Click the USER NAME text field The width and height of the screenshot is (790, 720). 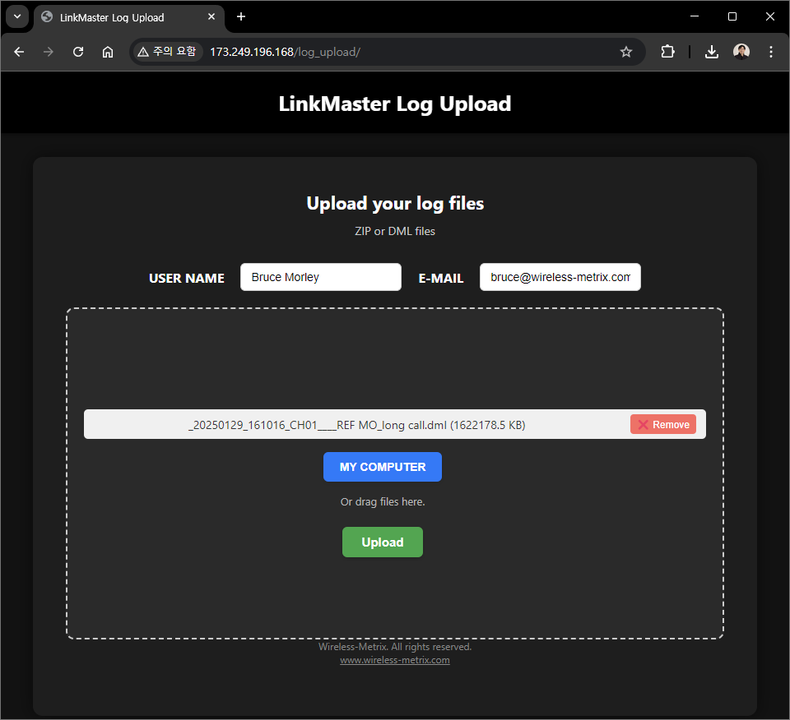point(320,277)
